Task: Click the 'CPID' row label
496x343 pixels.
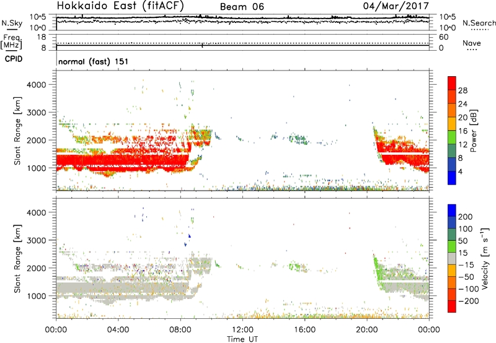Action: click(14, 59)
